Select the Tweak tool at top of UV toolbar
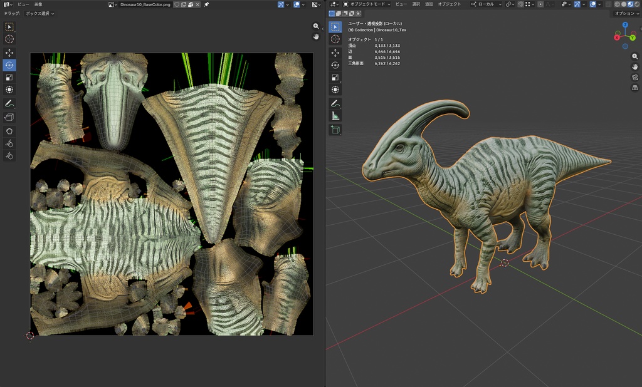Screen dimensions: 642x387 click(9, 26)
